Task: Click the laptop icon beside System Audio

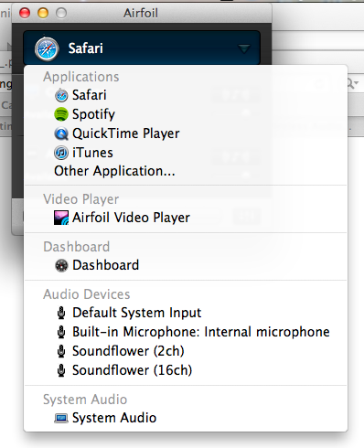Action: coord(61,418)
